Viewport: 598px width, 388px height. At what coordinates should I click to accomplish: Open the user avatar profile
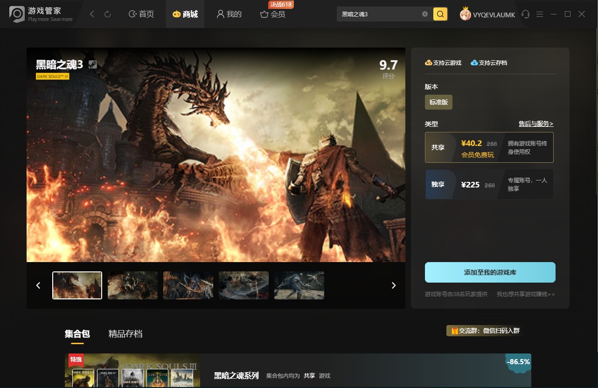465,14
